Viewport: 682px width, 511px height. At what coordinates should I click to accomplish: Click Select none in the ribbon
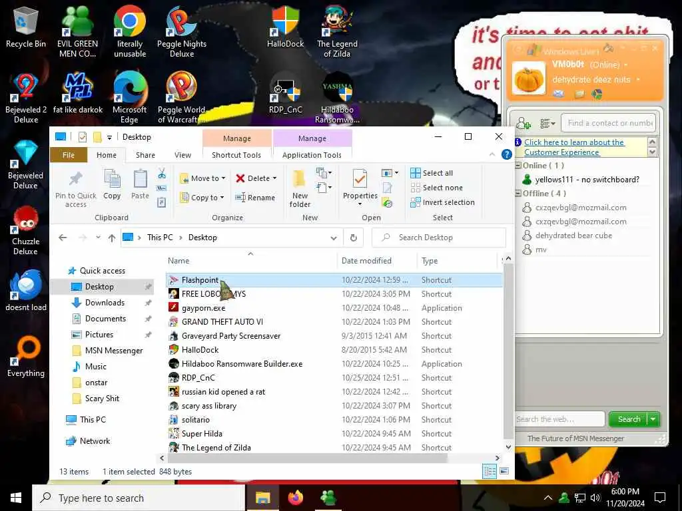[x=437, y=188]
